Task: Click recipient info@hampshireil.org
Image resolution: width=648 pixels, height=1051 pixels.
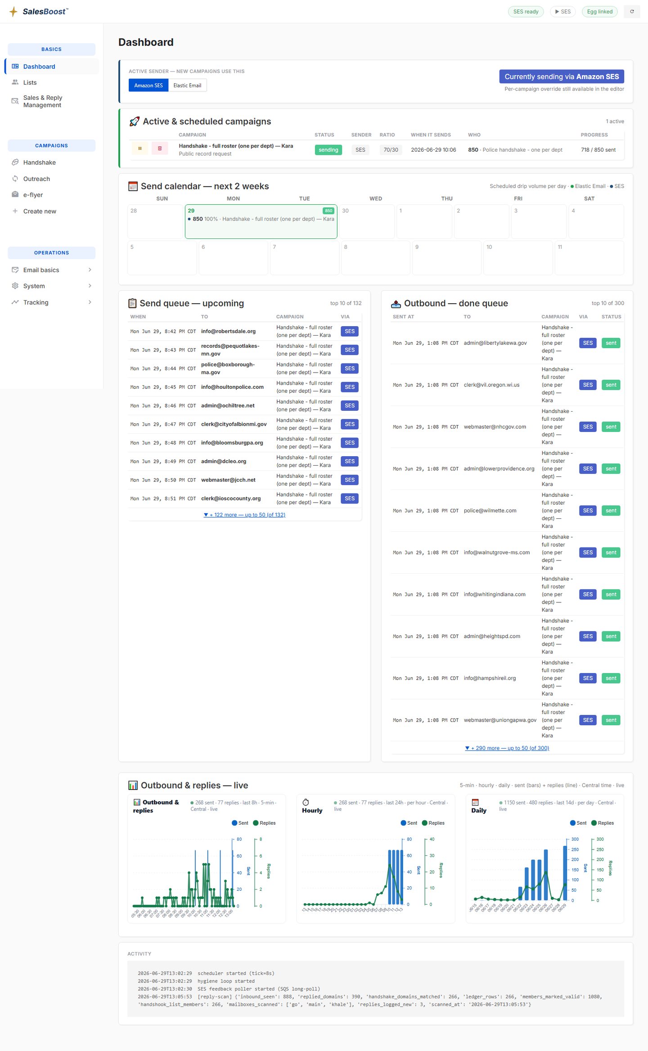Action: point(490,678)
